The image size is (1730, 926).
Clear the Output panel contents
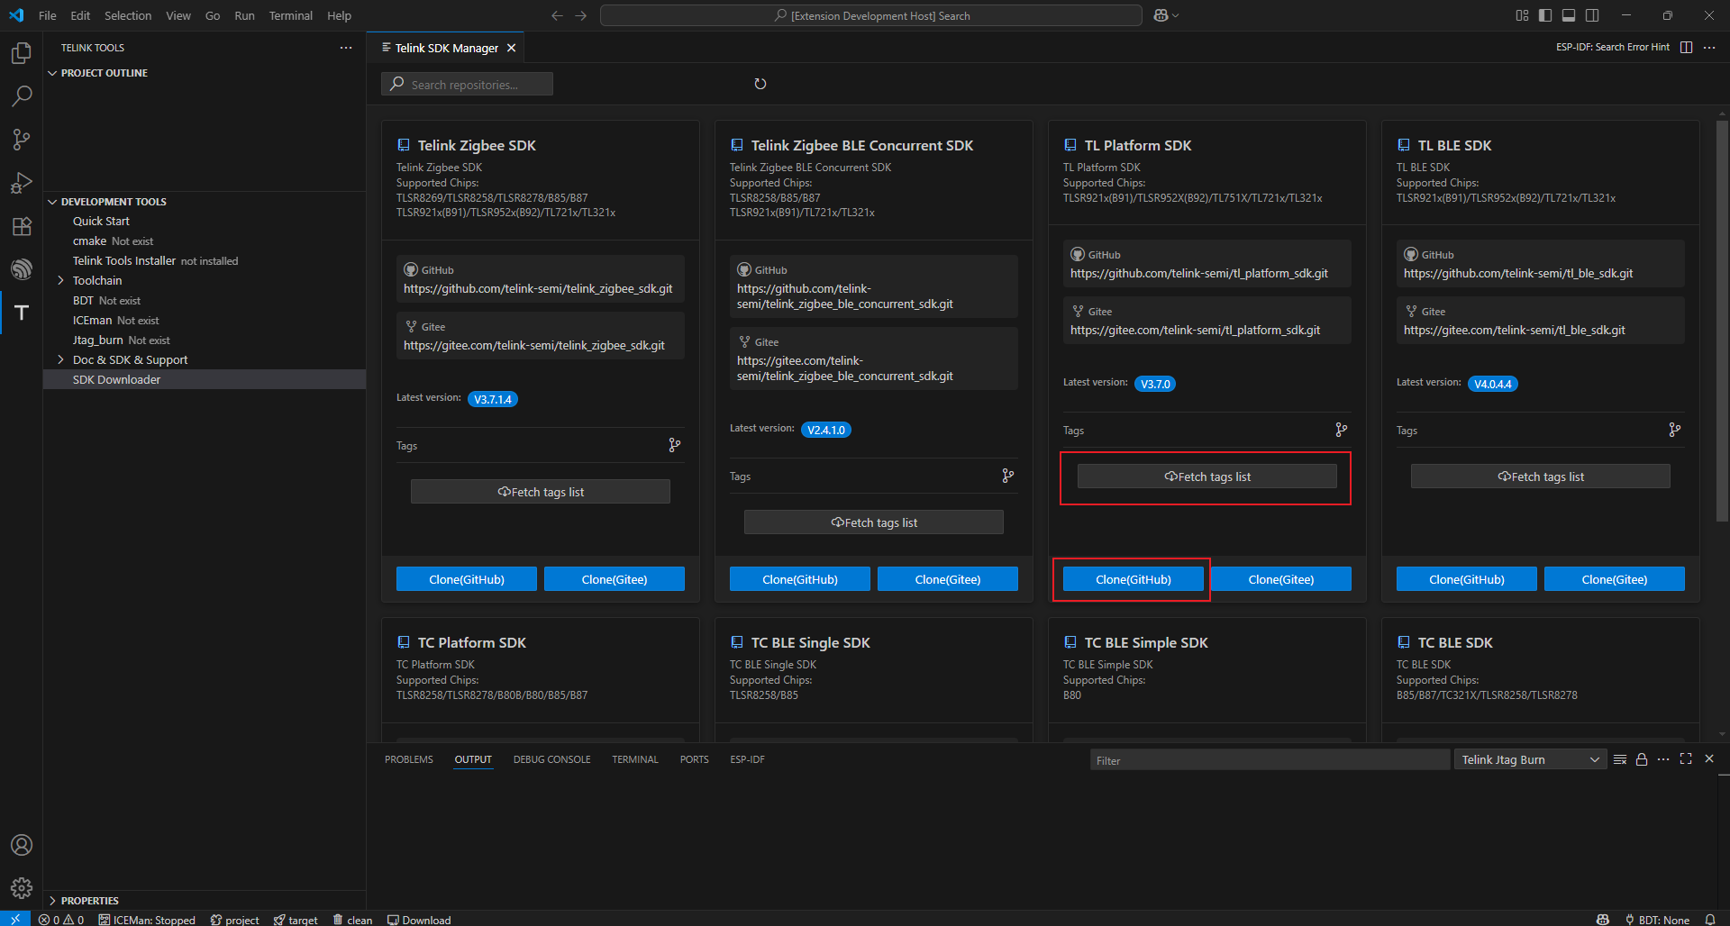[x=1618, y=759]
